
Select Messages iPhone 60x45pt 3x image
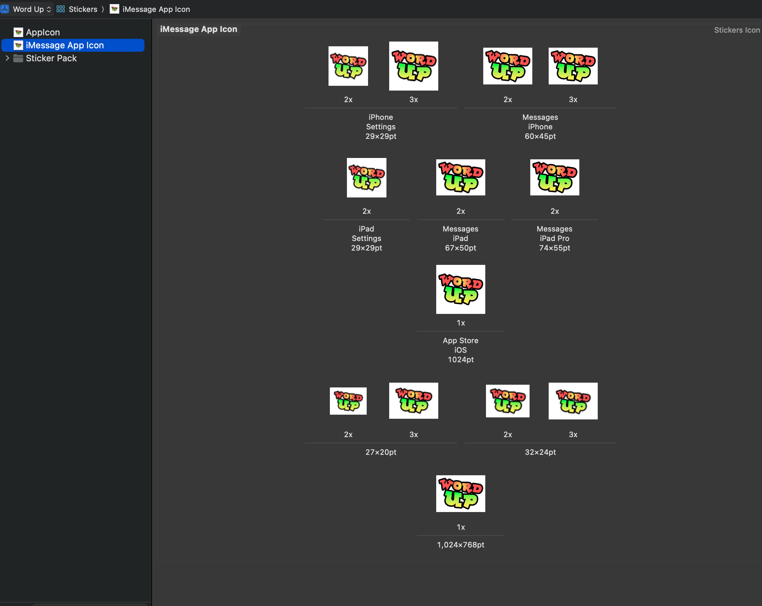(x=573, y=66)
